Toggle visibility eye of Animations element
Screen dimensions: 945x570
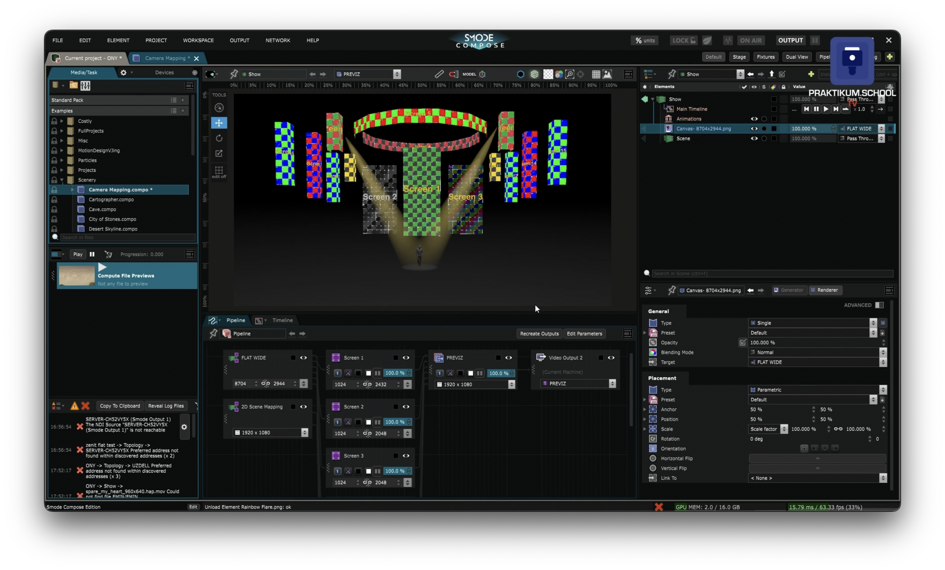pyautogui.click(x=754, y=119)
